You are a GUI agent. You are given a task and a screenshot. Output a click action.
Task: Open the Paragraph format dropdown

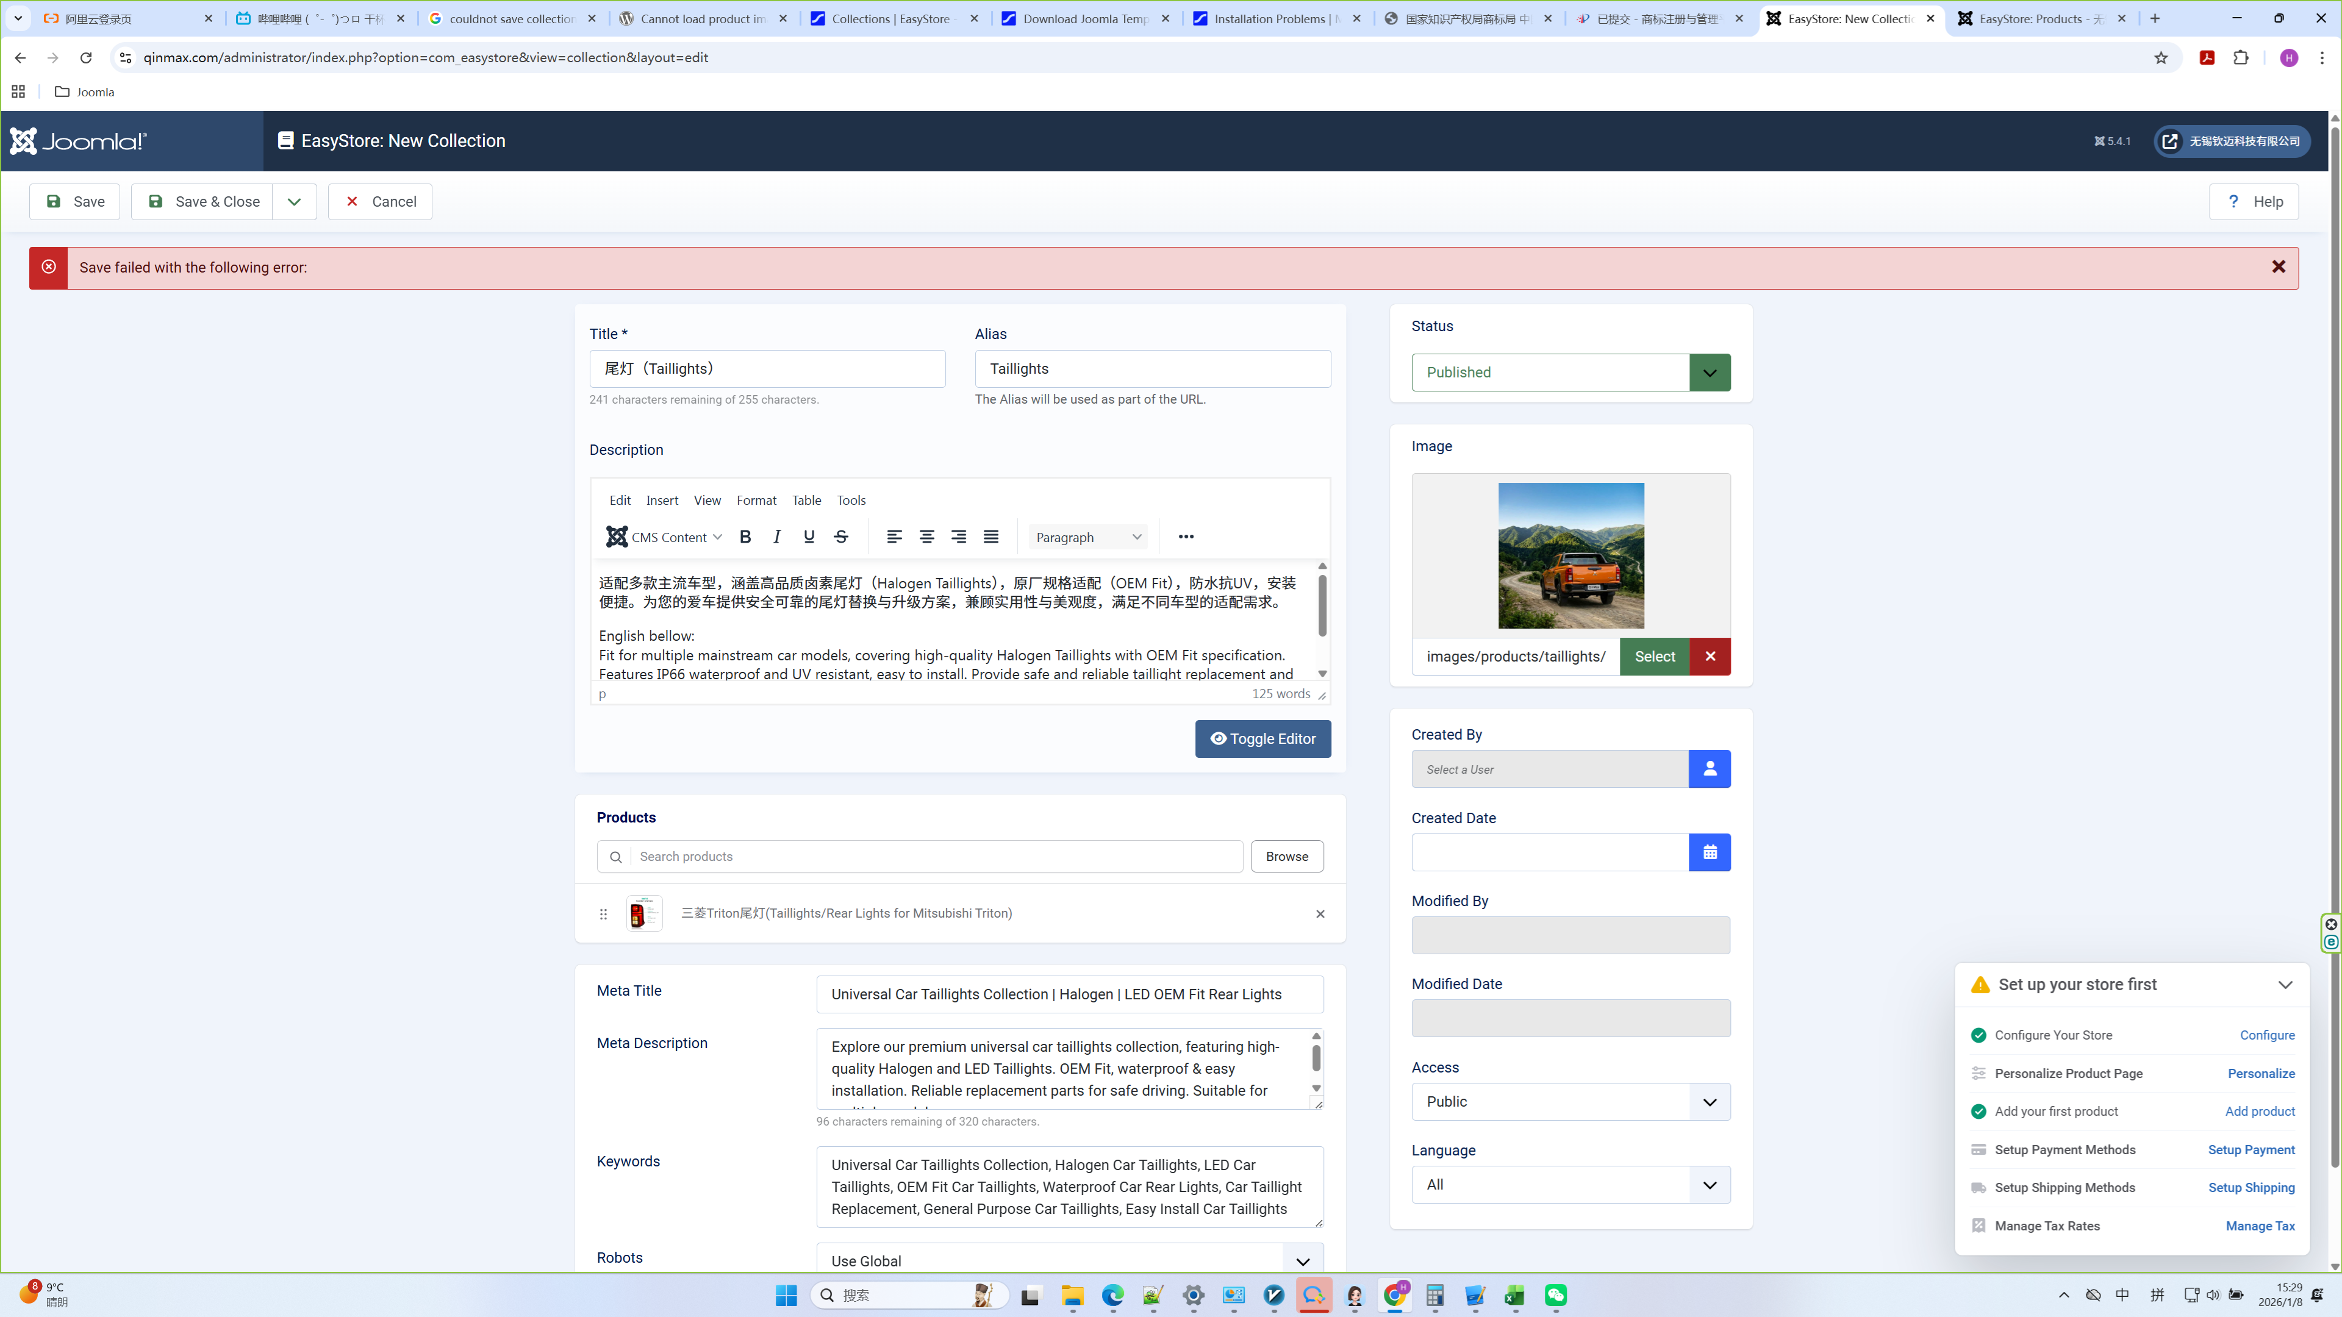(1088, 537)
